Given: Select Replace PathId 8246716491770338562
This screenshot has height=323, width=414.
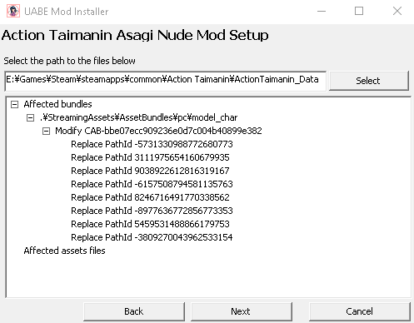Looking at the screenshot, I should click(x=150, y=197).
